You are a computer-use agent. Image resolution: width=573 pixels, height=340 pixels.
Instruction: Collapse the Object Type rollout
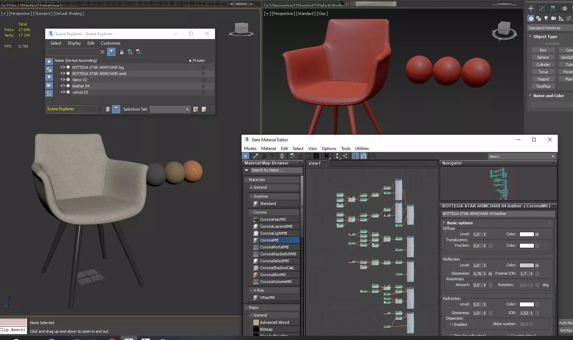point(530,36)
